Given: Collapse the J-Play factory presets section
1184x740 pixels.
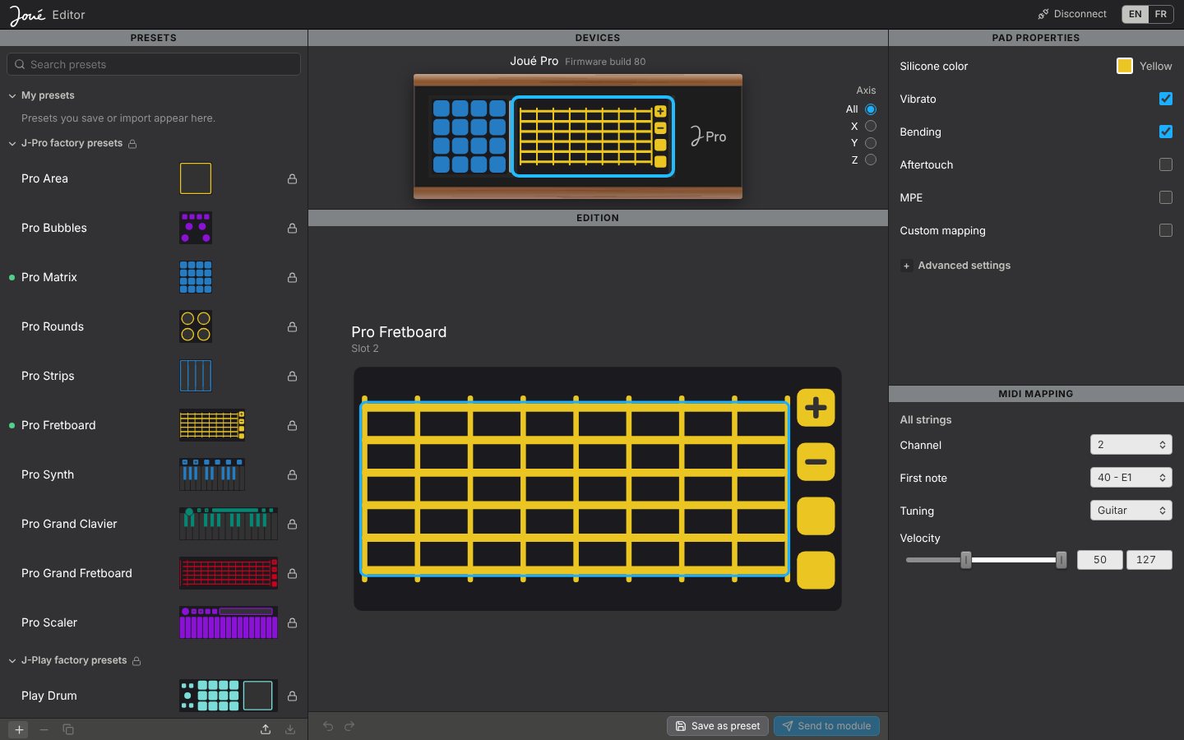Looking at the screenshot, I should point(12,661).
